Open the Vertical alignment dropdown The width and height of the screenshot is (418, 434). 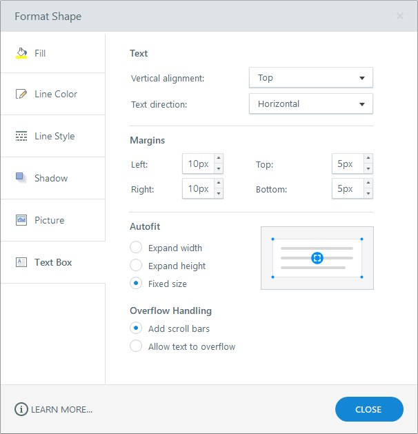(310, 78)
